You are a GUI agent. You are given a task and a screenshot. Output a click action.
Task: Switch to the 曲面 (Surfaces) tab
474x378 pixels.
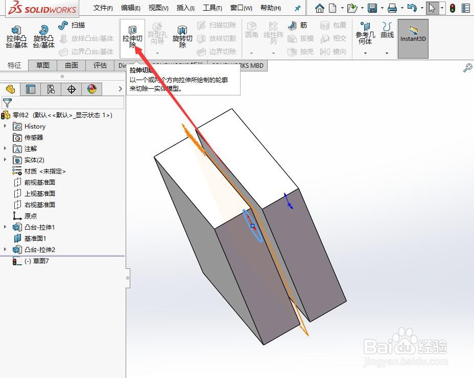point(72,65)
